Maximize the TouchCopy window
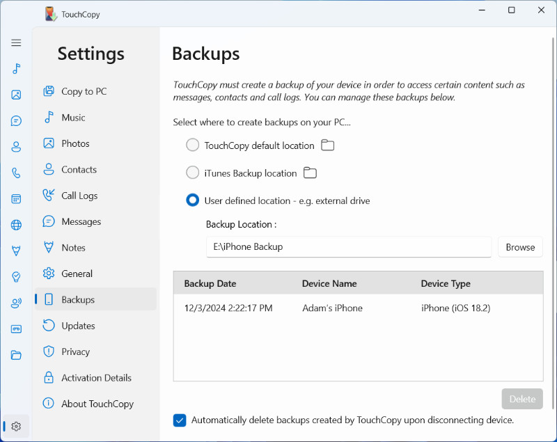This screenshot has width=557, height=442. pos(512,10)
